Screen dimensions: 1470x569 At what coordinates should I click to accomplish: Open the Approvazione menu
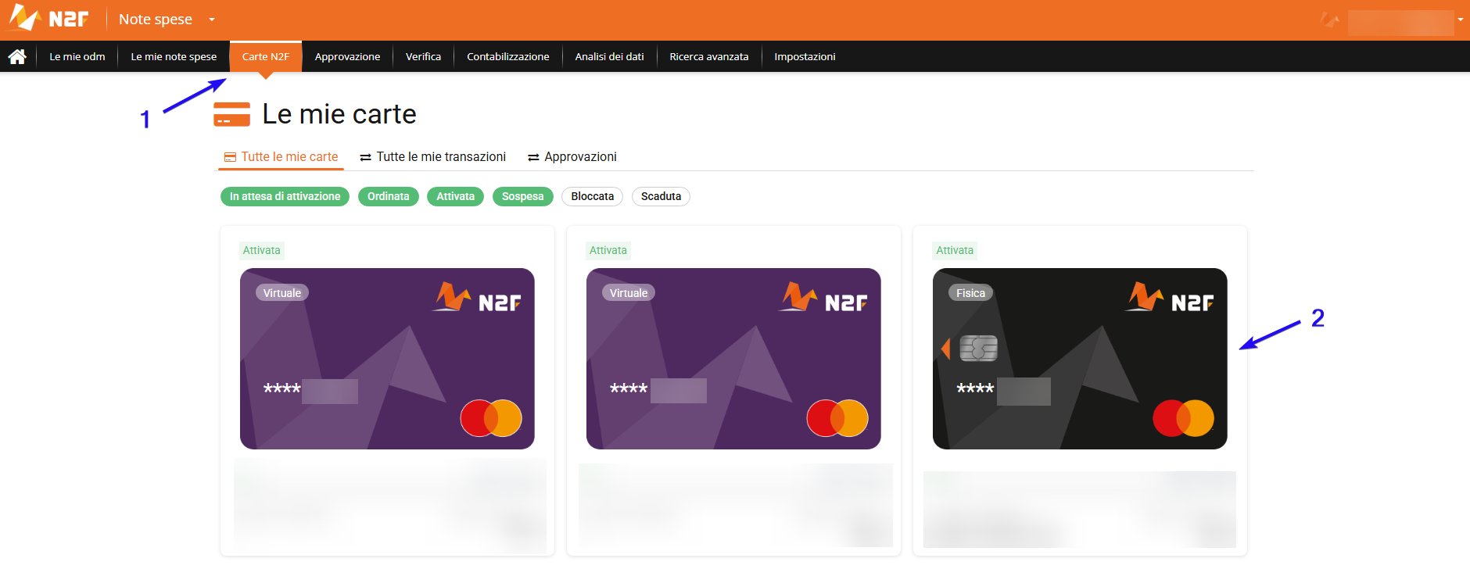[347, 56]
